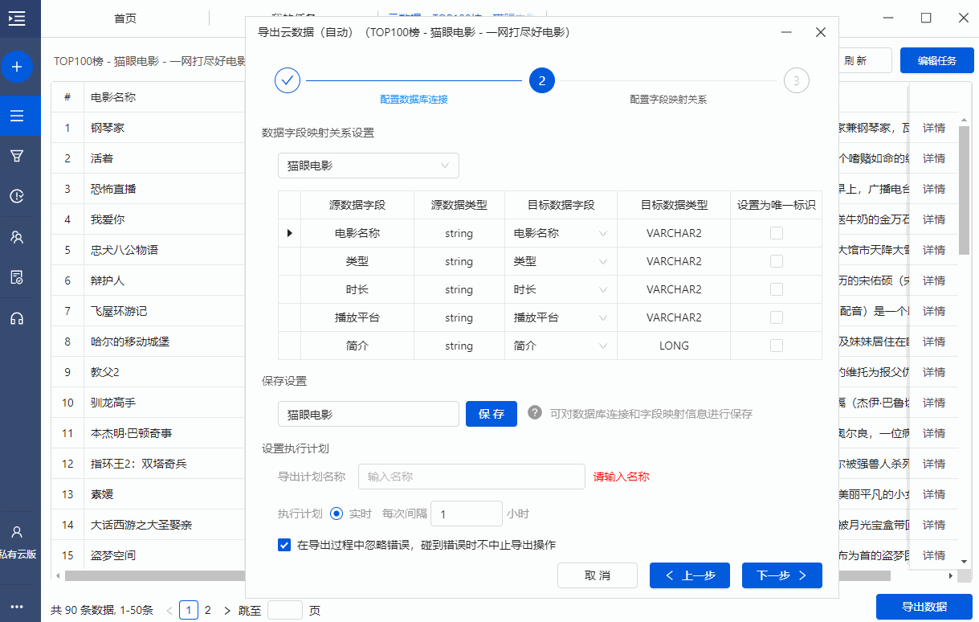Go to page 2 in pagination
This screenshot has width=979, height=622.
coord(208,610)
